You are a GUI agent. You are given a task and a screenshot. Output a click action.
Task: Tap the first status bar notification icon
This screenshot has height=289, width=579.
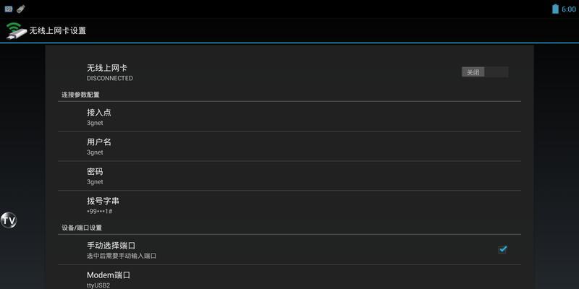9,9
